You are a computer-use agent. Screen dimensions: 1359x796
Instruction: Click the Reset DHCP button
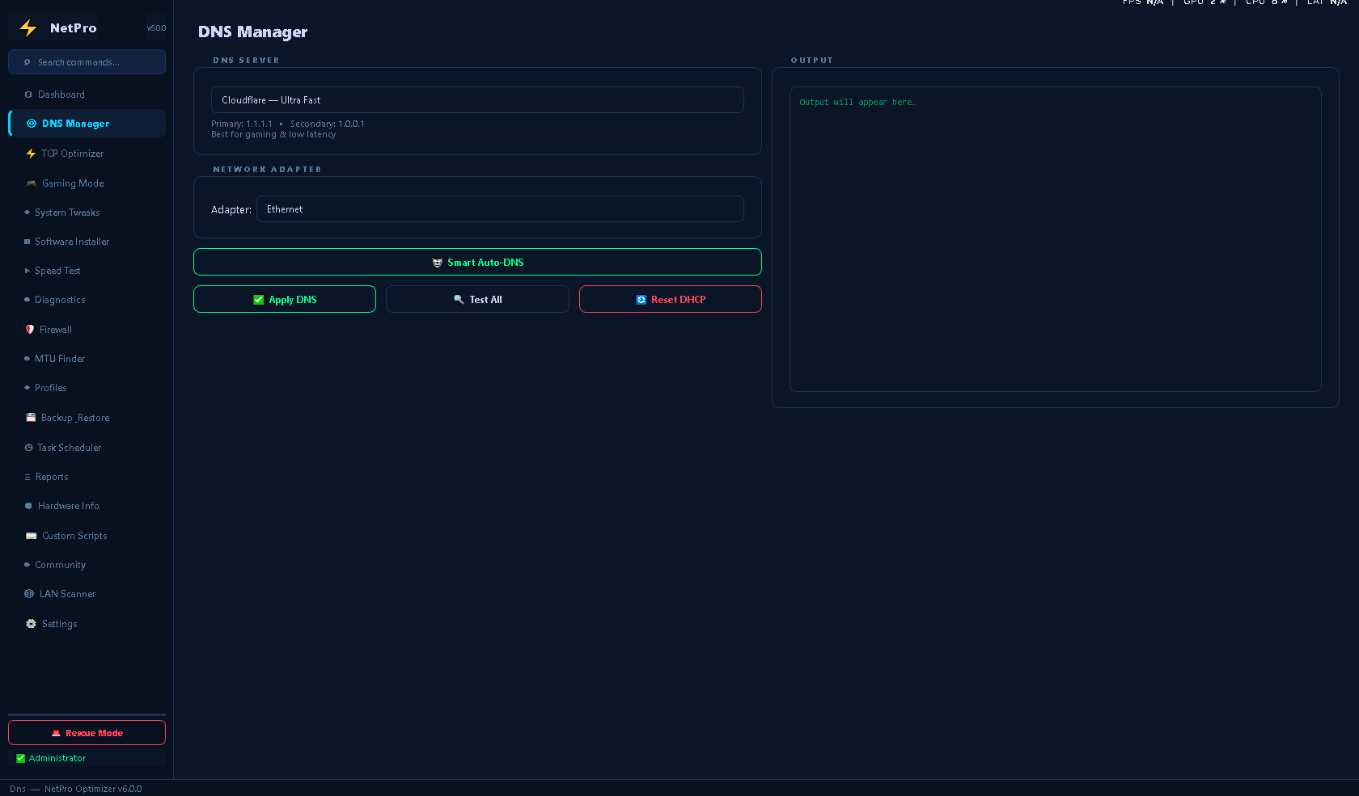[x=671, y=299]
